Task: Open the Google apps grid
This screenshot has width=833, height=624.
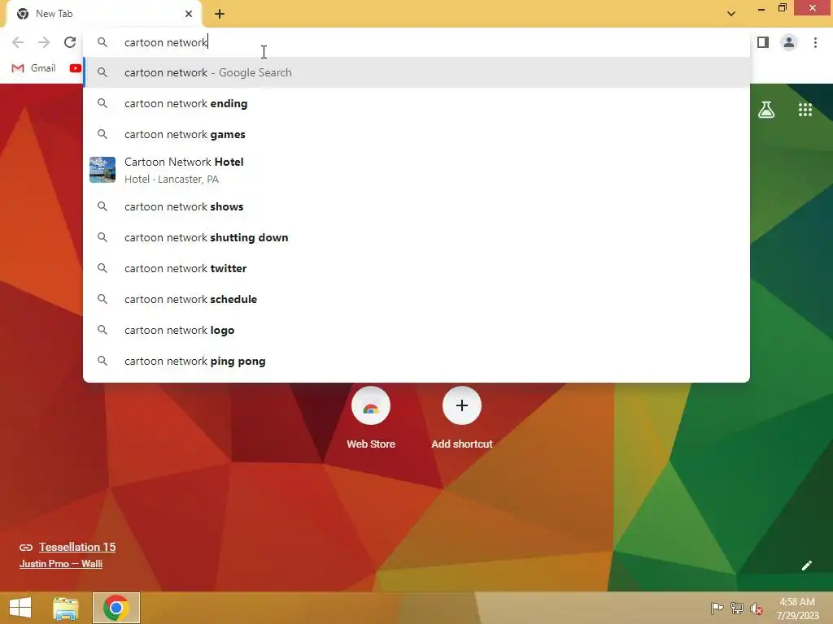Action: [x=805, y=110]
